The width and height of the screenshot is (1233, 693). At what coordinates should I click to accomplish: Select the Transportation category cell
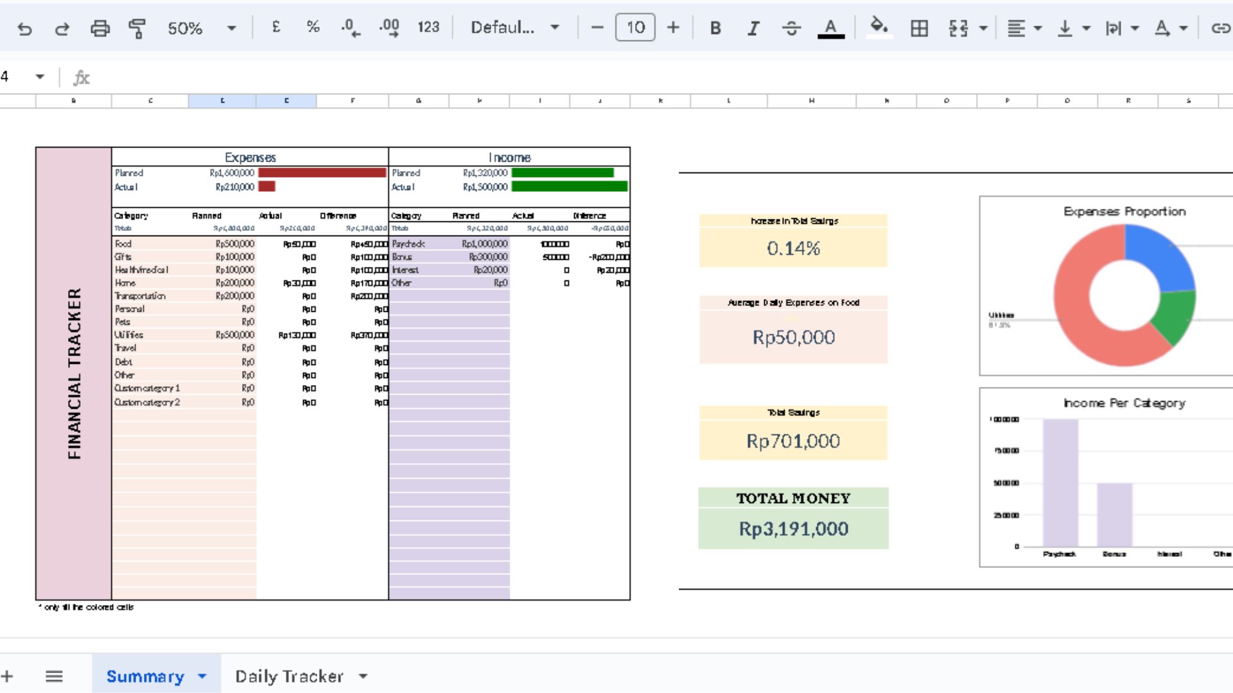pyautogui.click(x=150, y=296)
